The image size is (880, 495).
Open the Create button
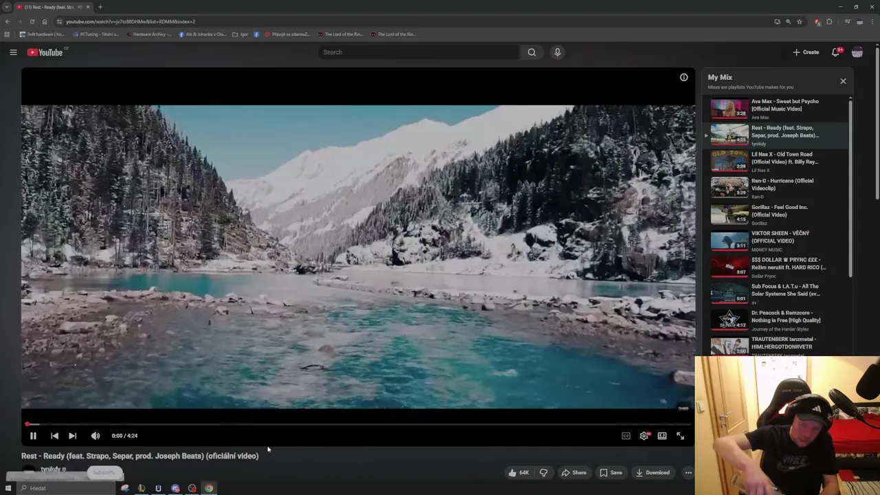[x=806, y=52]
